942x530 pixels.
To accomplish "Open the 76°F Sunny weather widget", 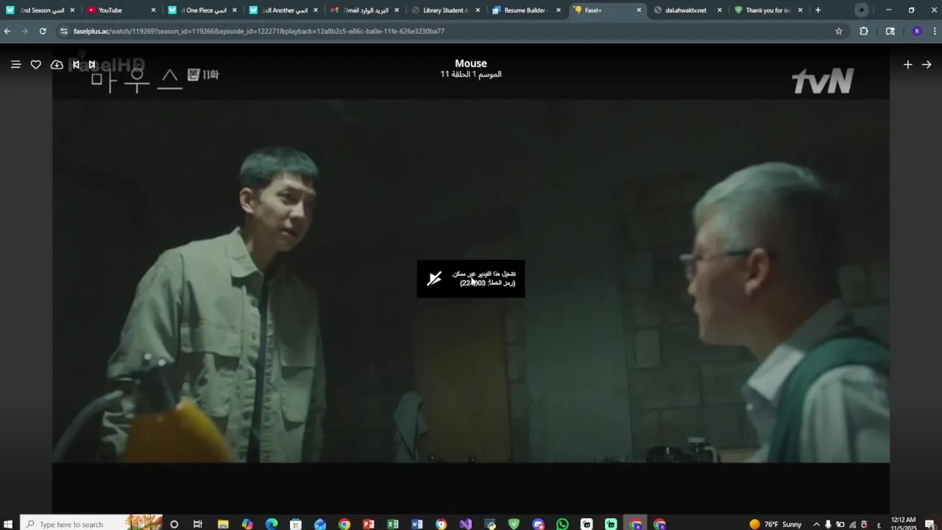I will click(x=776, y=524).
